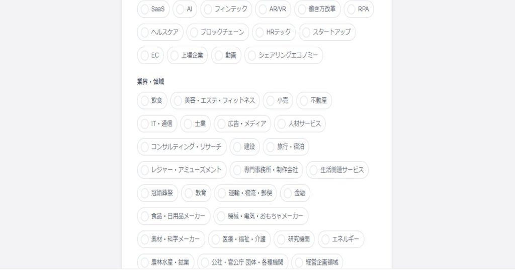This screenshot has height=270, width=515.
Task: Select the ヘルスケア chip
Action: click(160, 32)
